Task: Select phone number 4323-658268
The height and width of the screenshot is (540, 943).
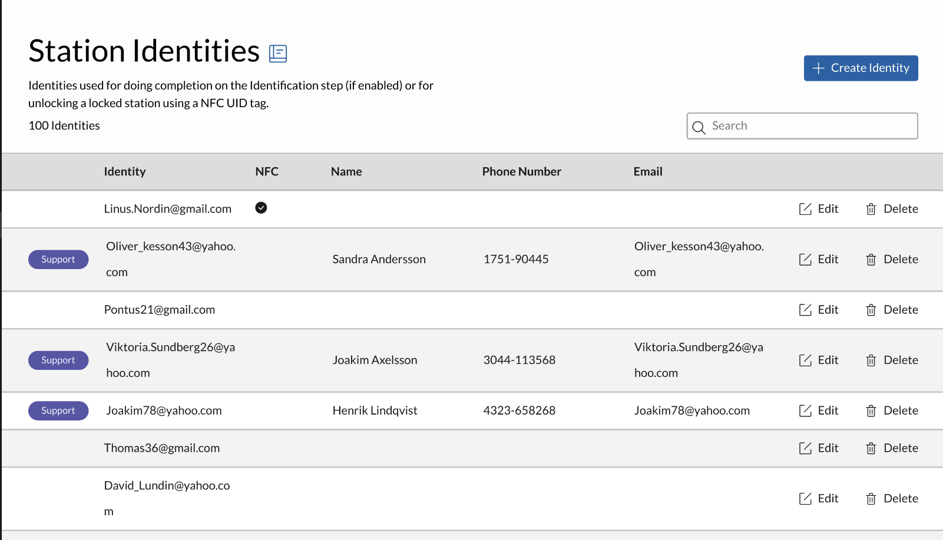Action: click(x=520, y=411)
